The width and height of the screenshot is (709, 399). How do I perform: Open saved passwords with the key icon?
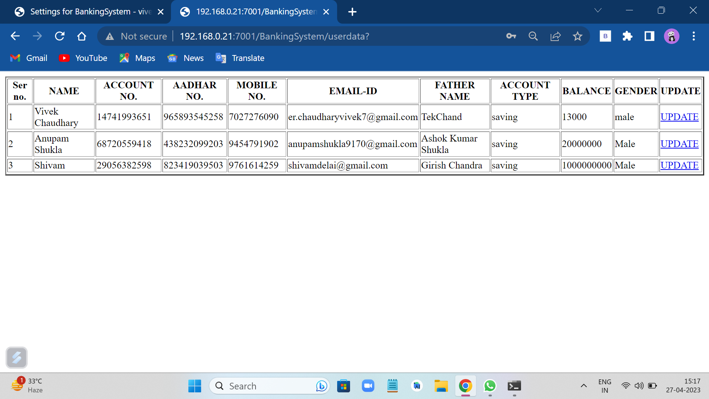click(511, 36)
